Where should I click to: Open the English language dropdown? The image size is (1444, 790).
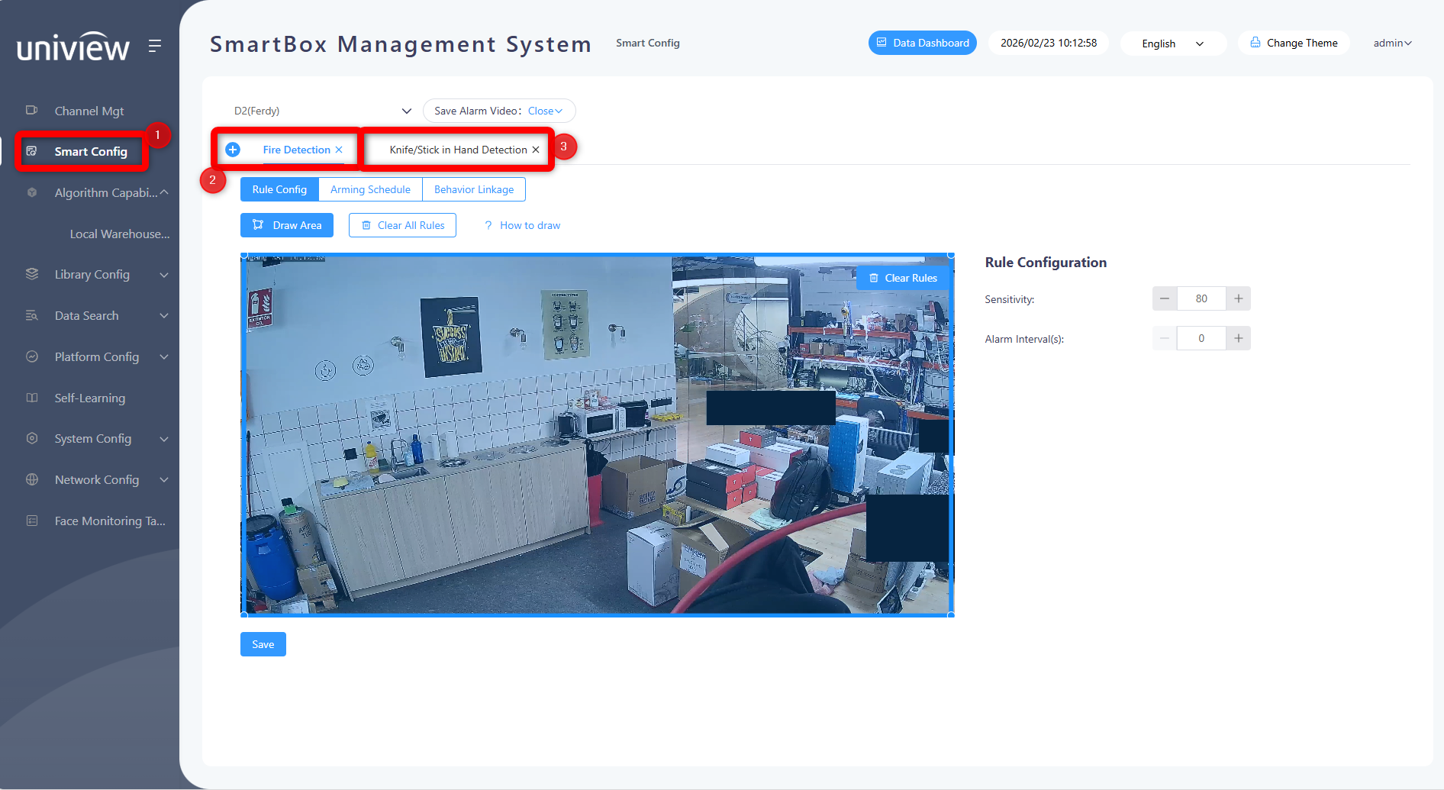click(x=1173, y=44)
